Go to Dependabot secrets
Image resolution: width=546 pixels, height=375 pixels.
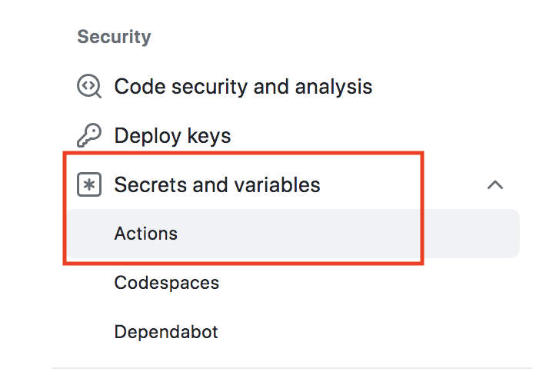(x=166, y=331)
